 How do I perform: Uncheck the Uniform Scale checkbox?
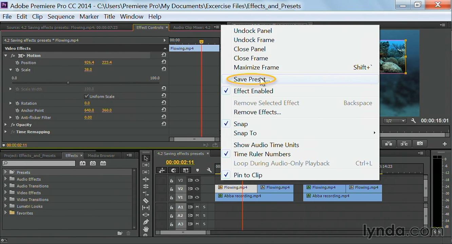point(86,97)
